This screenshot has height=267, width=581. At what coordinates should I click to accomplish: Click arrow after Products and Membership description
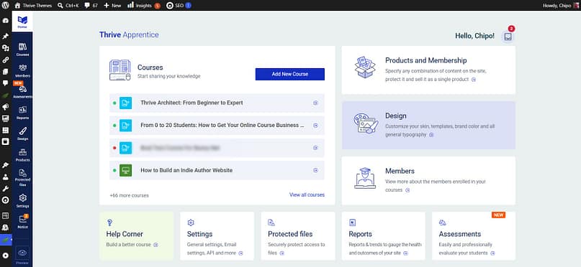click(474, 80)
